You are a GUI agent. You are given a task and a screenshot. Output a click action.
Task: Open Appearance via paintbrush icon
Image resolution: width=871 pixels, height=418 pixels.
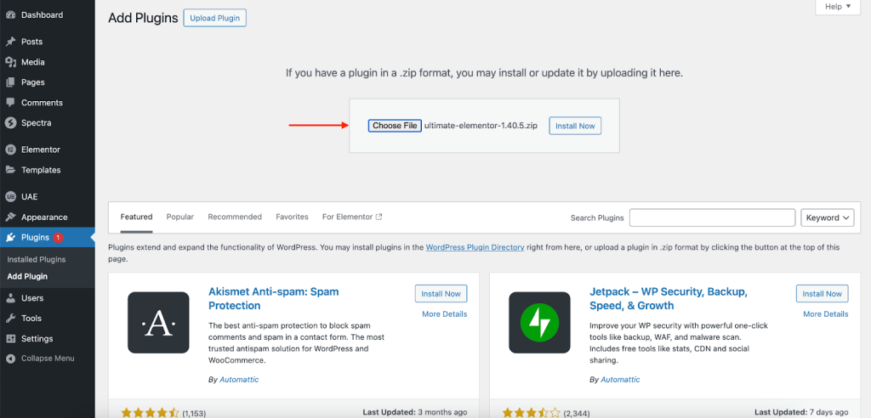pos(10,217)
